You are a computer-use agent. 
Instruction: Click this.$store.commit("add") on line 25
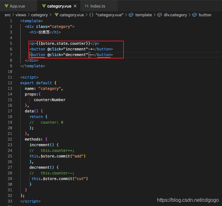[x=57, y=156]
